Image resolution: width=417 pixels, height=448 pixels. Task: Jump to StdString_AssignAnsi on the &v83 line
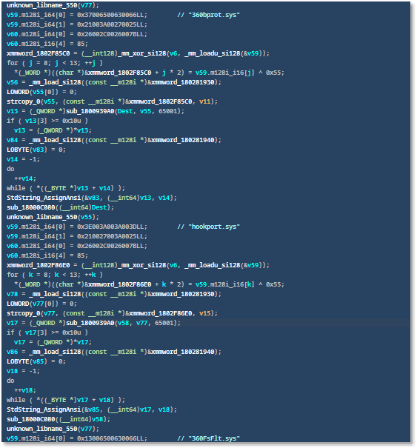coord(44,198)
